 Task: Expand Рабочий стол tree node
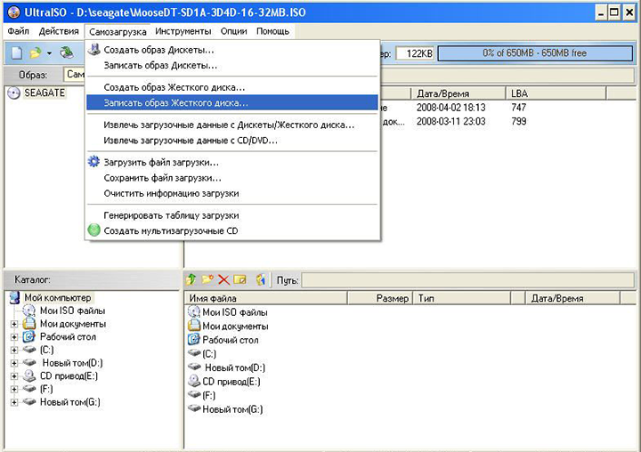tap(14, 337)
